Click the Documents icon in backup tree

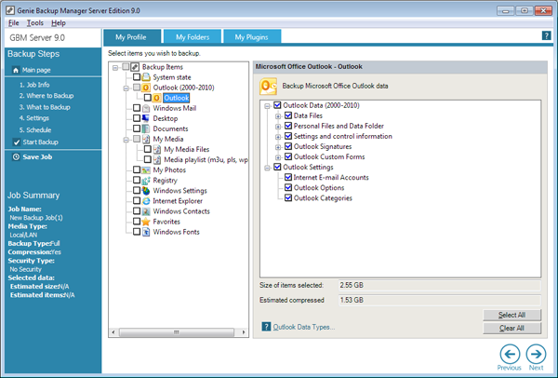146,129
